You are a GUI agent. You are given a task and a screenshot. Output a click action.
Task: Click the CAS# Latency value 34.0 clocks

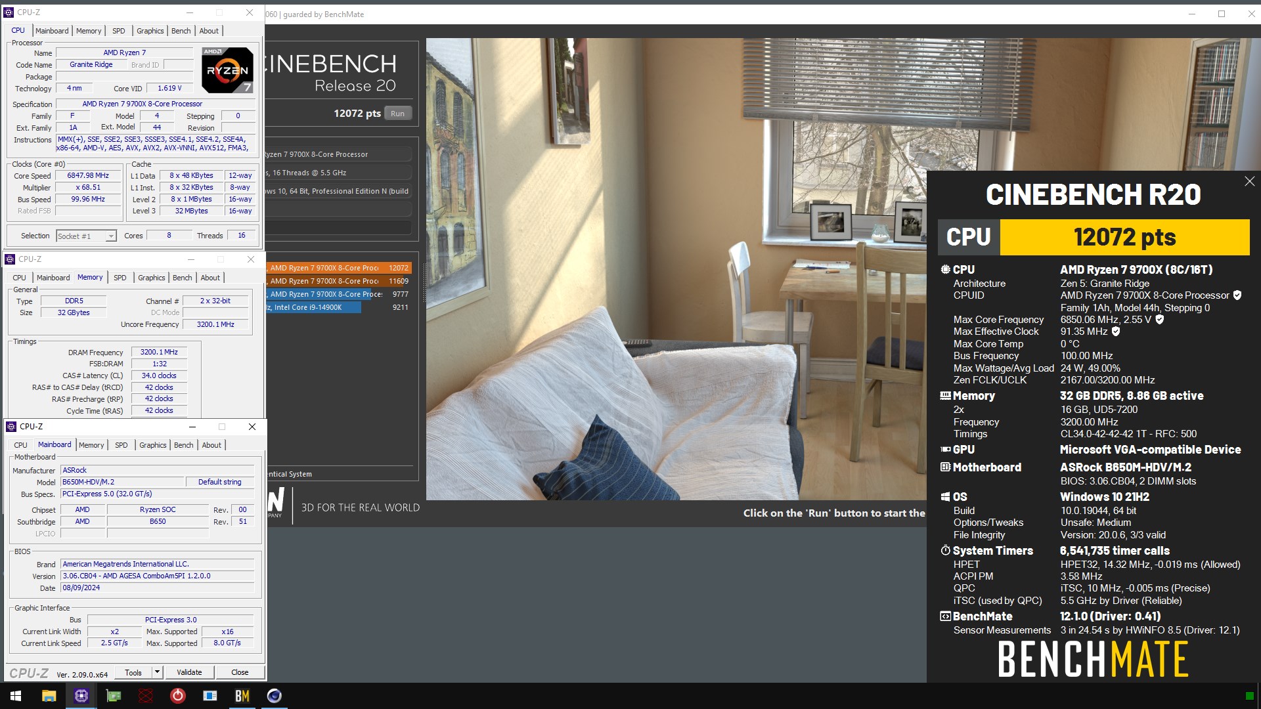(x=159, y=376)
